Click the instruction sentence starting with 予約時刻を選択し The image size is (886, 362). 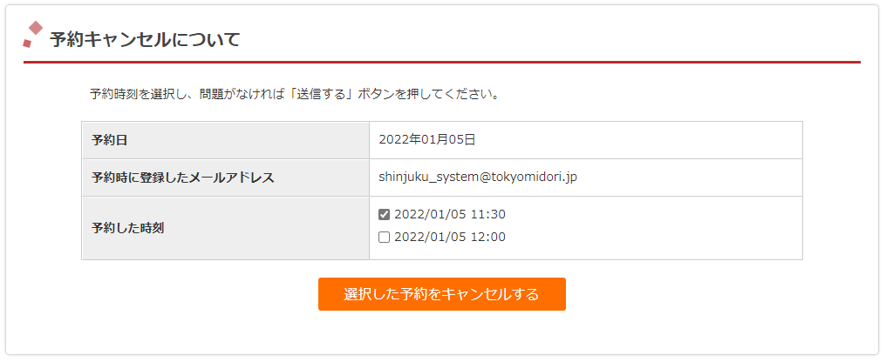tap(296, 94)
